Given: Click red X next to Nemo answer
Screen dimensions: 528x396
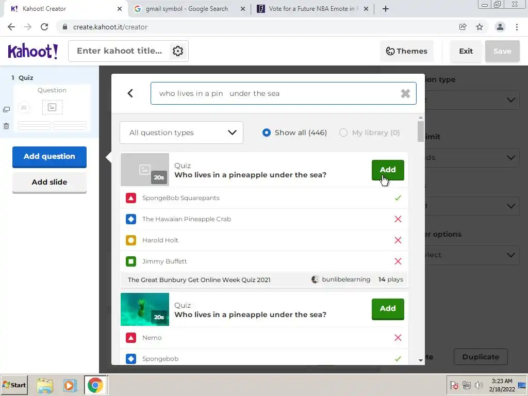Looking at the screenshot, I should [398, 338].
